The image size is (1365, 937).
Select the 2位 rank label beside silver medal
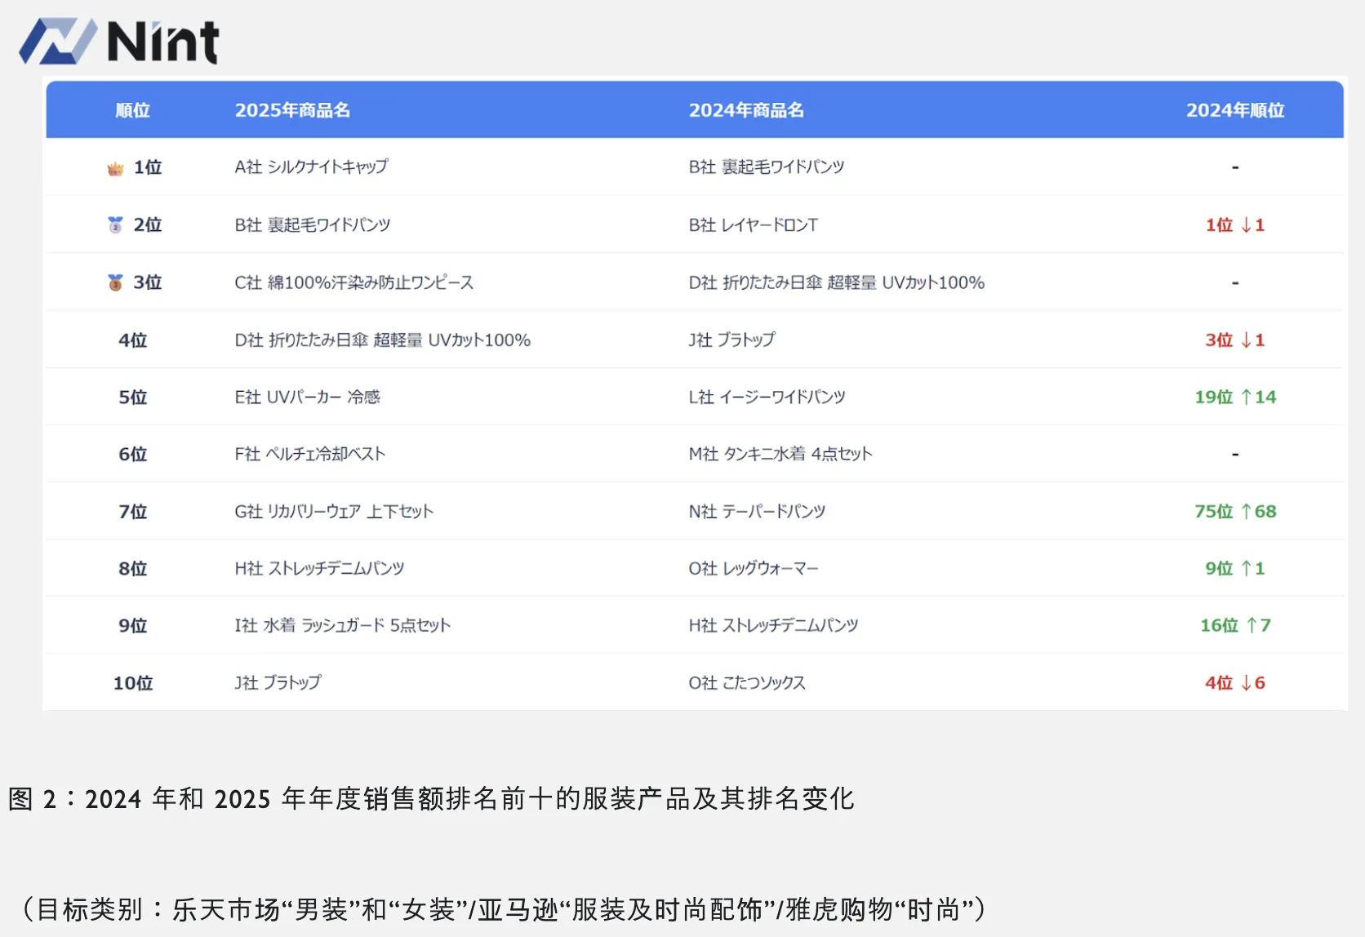point(148,224)
